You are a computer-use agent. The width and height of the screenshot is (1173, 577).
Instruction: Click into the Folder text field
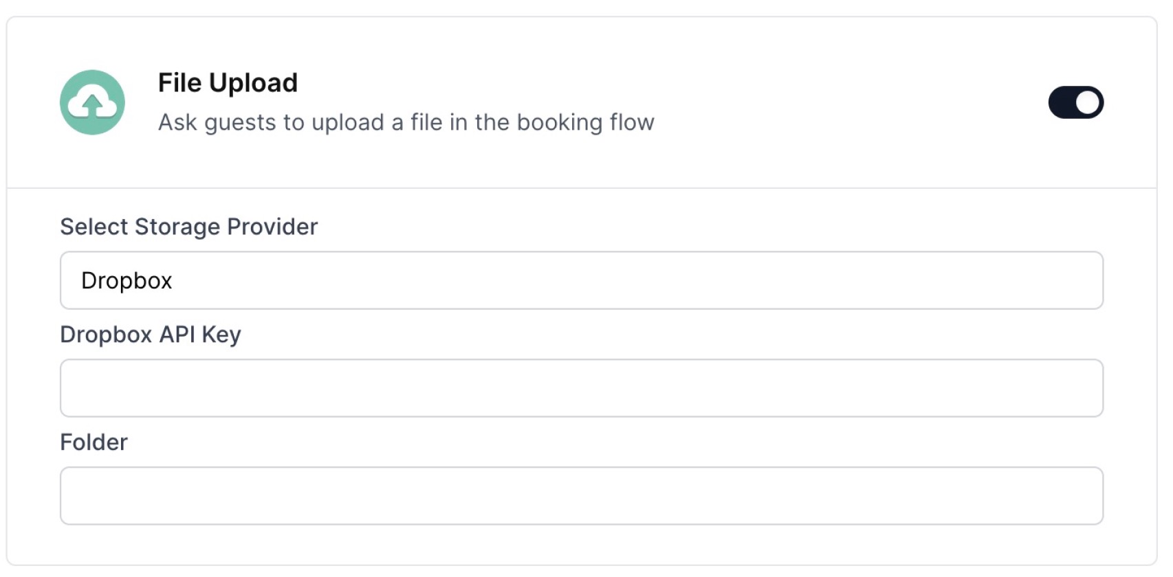pyautogui.click(x=581, y=496)
